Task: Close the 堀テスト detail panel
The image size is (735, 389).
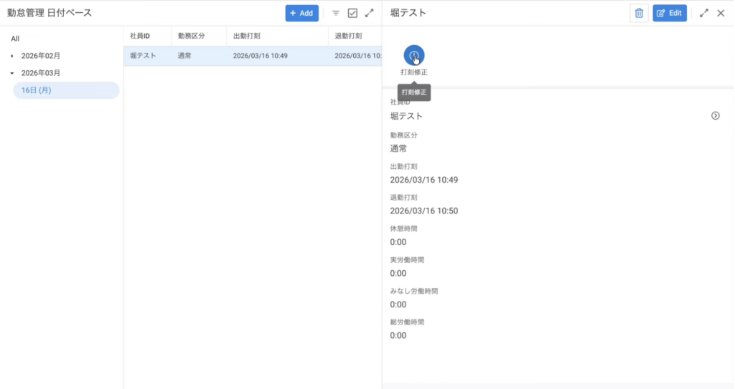Action: (721, 13)
